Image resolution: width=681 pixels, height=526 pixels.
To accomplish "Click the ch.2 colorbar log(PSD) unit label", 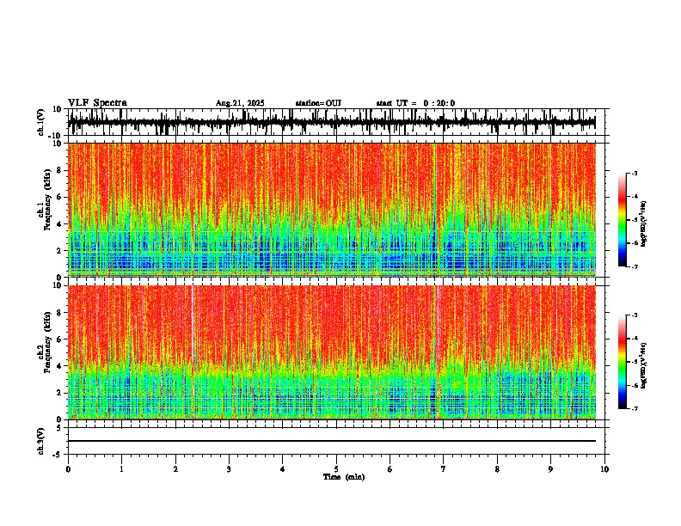I will (644, 366).
